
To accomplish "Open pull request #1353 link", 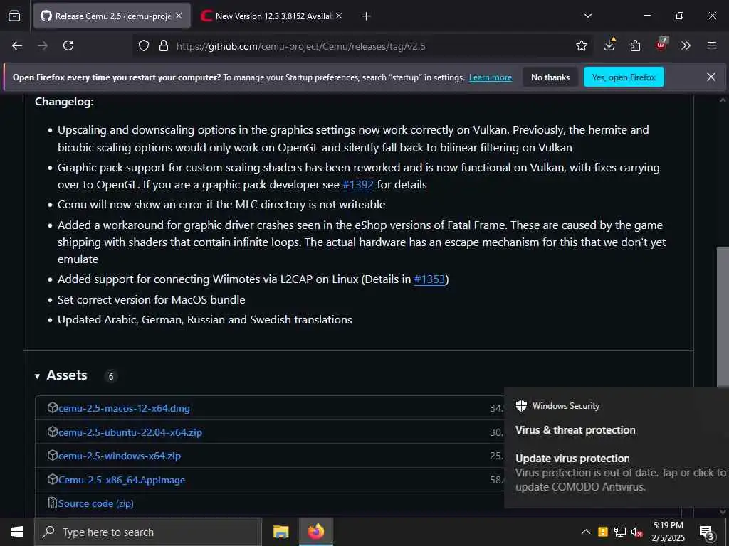I will (x=429, y=279).
